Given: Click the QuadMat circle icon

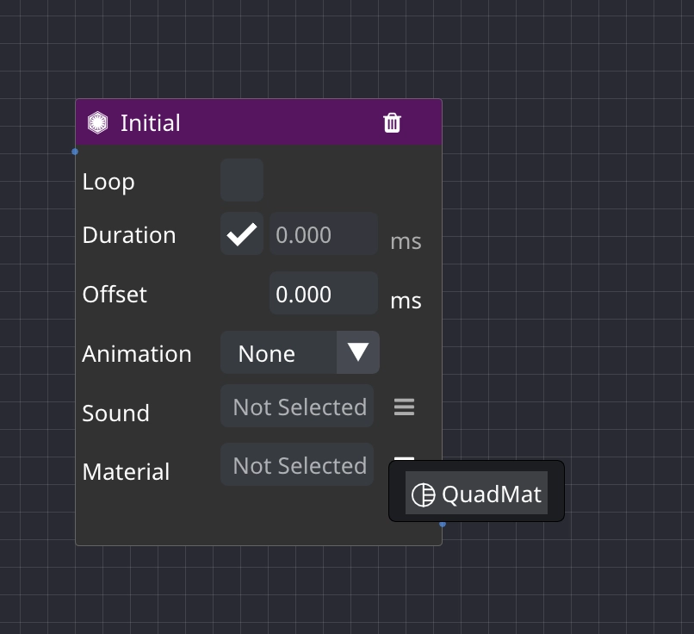Looking at the screenshot, I should (423, 494).
